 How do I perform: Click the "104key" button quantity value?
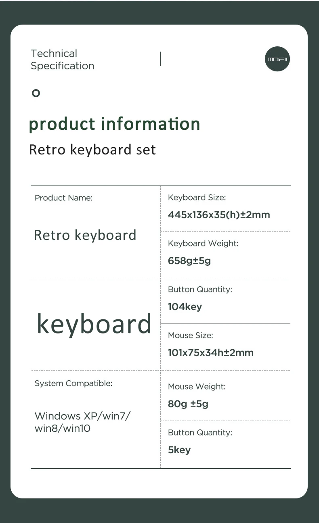[x=185, y=306]
